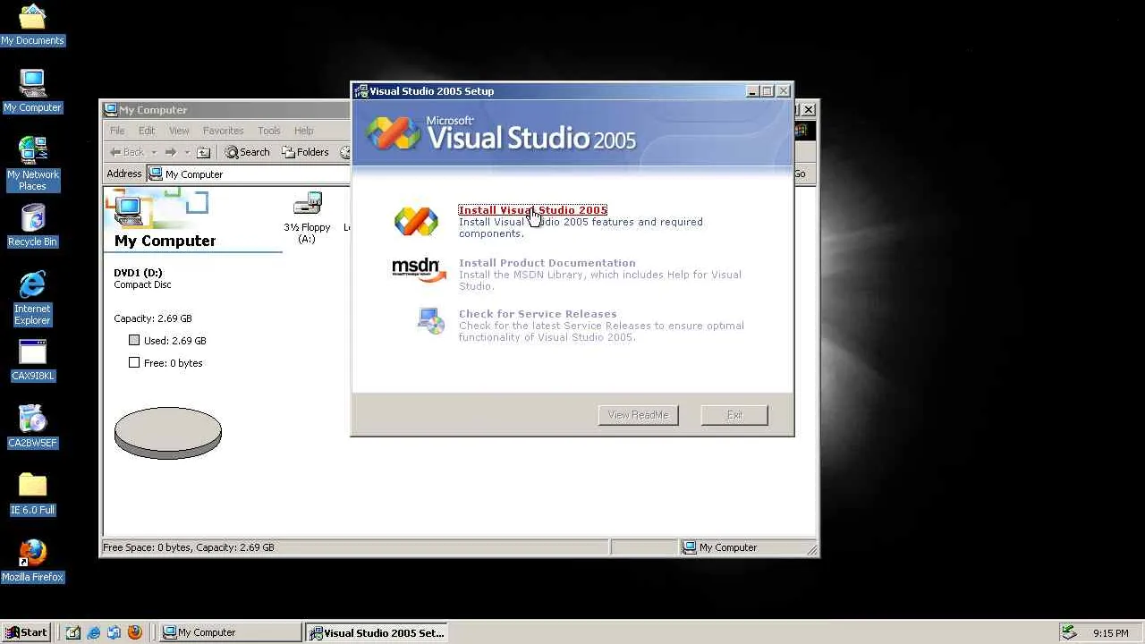Select the CA2BW5EF desktop icon
1145x644 pixels.
point(32,428)
